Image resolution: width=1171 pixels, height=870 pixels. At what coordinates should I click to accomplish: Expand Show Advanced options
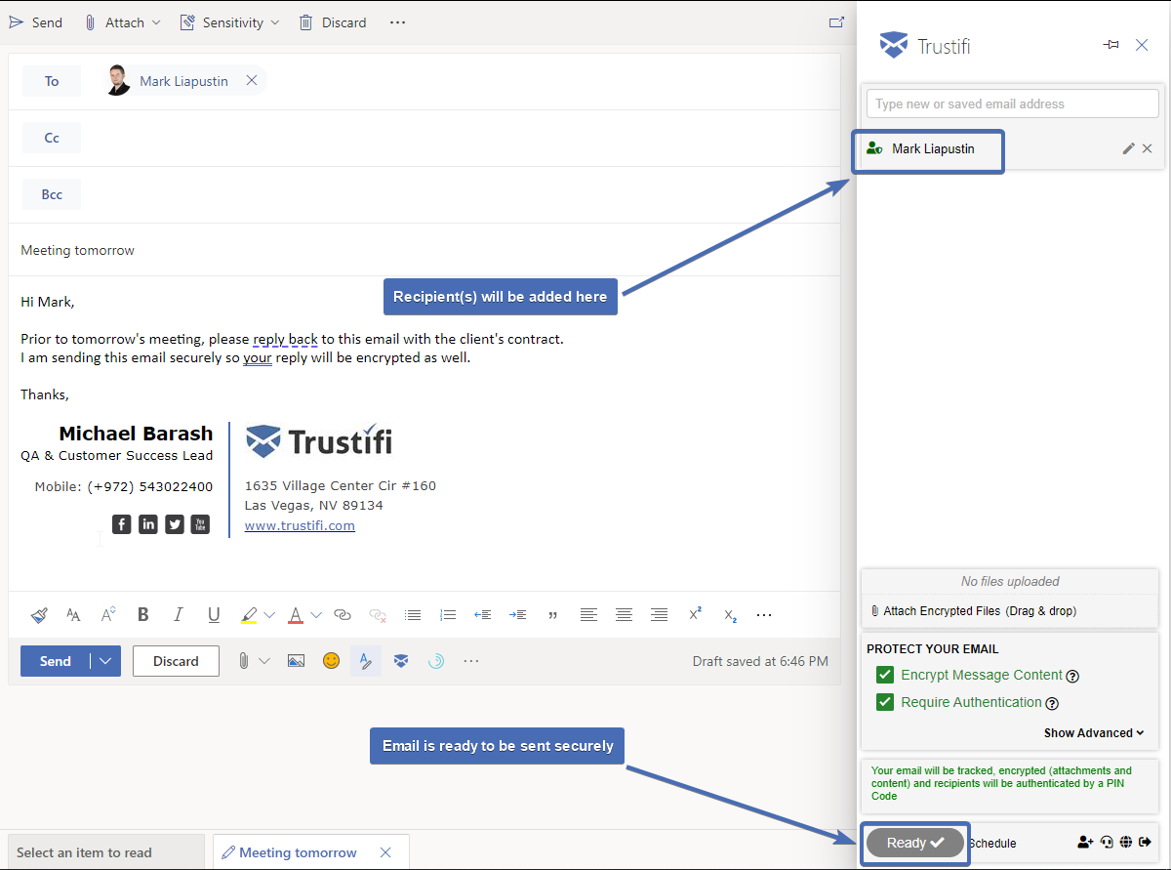click(1094, 732)
